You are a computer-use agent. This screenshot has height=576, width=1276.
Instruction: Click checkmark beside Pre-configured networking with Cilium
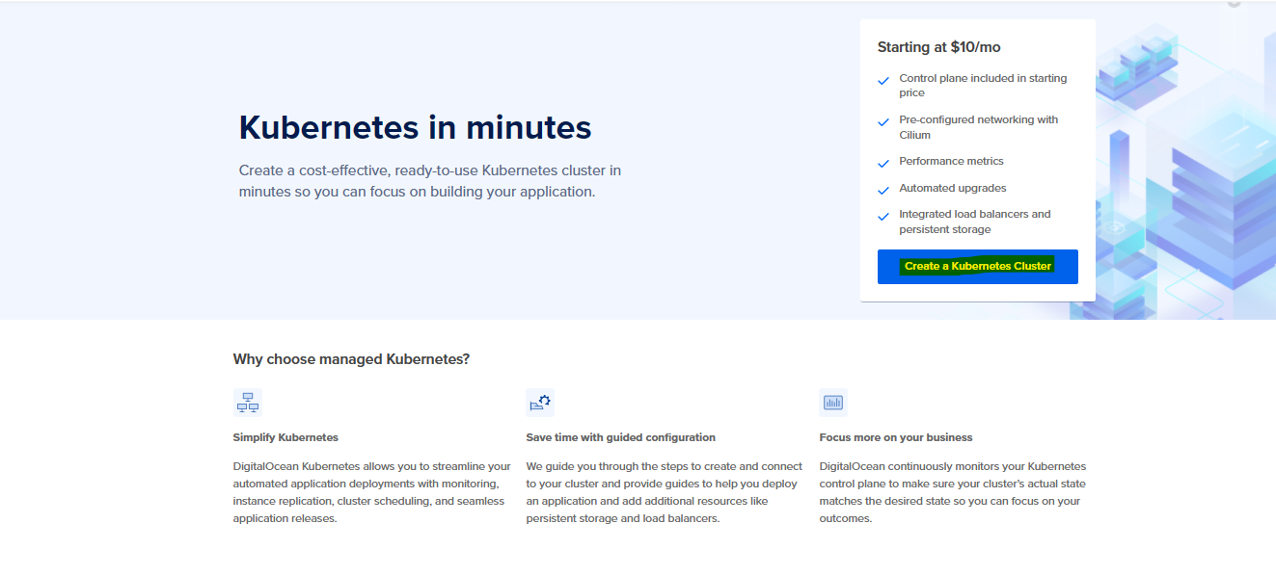pyautogui.click(x=883, y=123)
